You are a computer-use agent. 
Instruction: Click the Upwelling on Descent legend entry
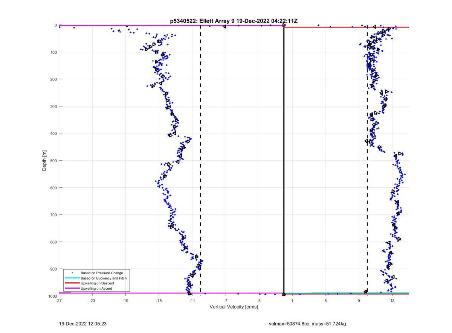(97, 283)
